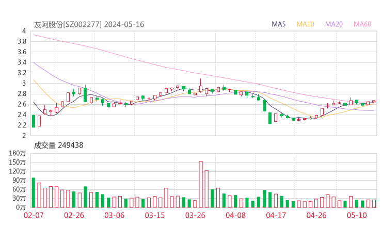Click the chart title 友阿股份[SZ002277] 2024-05-16

click(x=89, y=25)
